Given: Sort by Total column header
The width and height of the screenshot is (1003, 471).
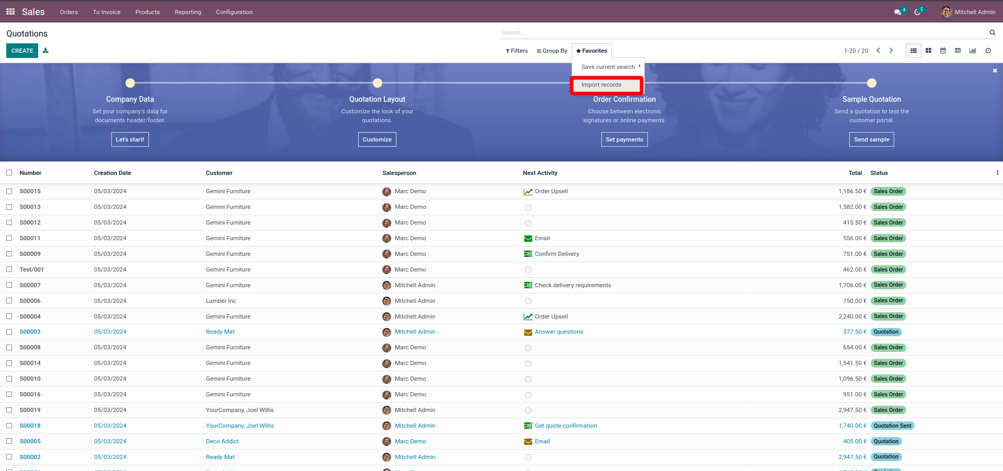Looking at the screenshot, I should (855, 173).
